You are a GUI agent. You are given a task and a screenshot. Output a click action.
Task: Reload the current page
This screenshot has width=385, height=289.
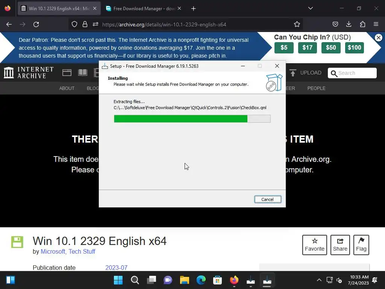36,24
